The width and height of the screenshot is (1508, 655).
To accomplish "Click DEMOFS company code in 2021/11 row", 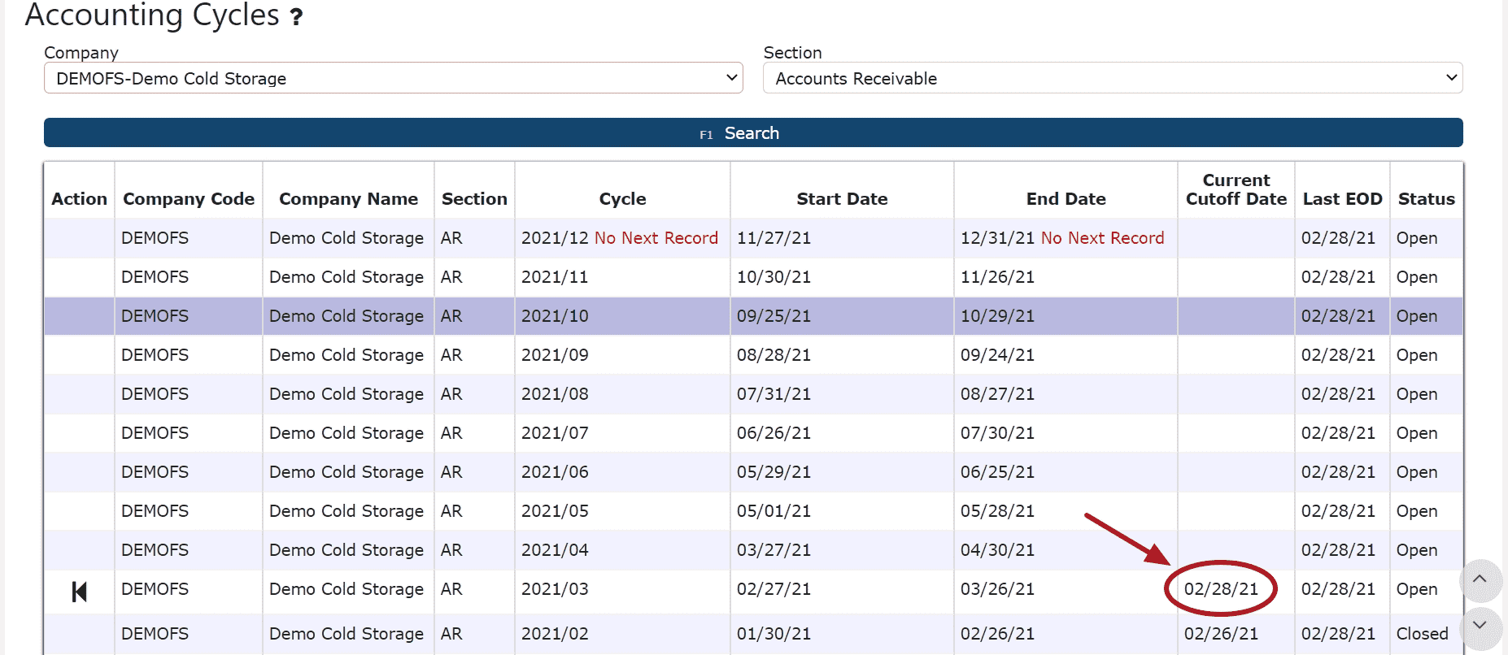I will (x=155, y=277).
